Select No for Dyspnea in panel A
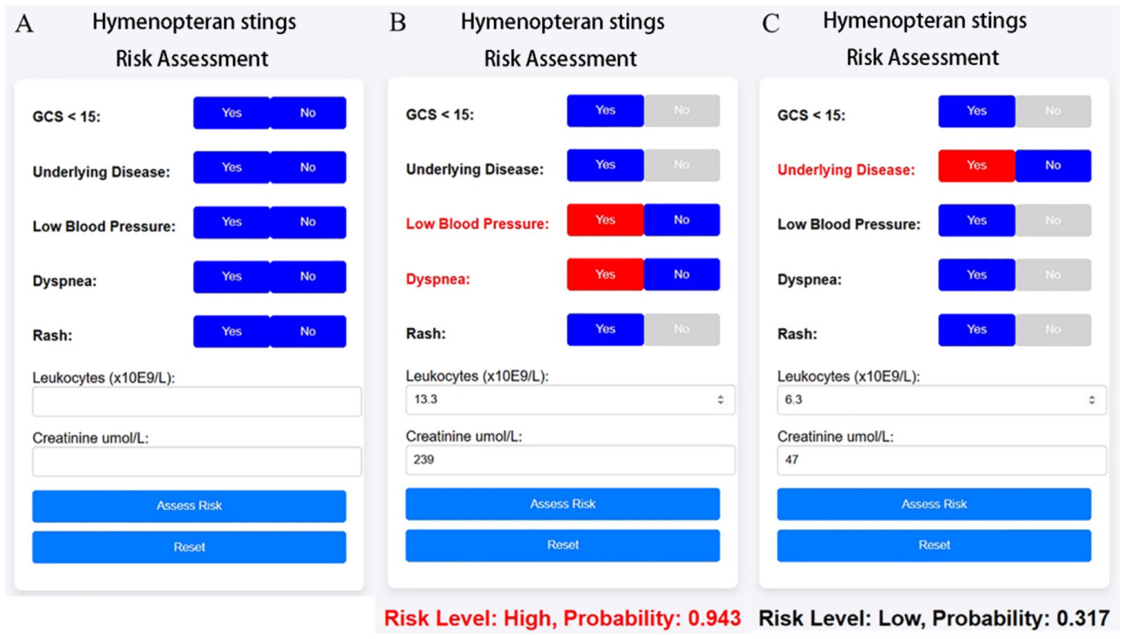 308,277
